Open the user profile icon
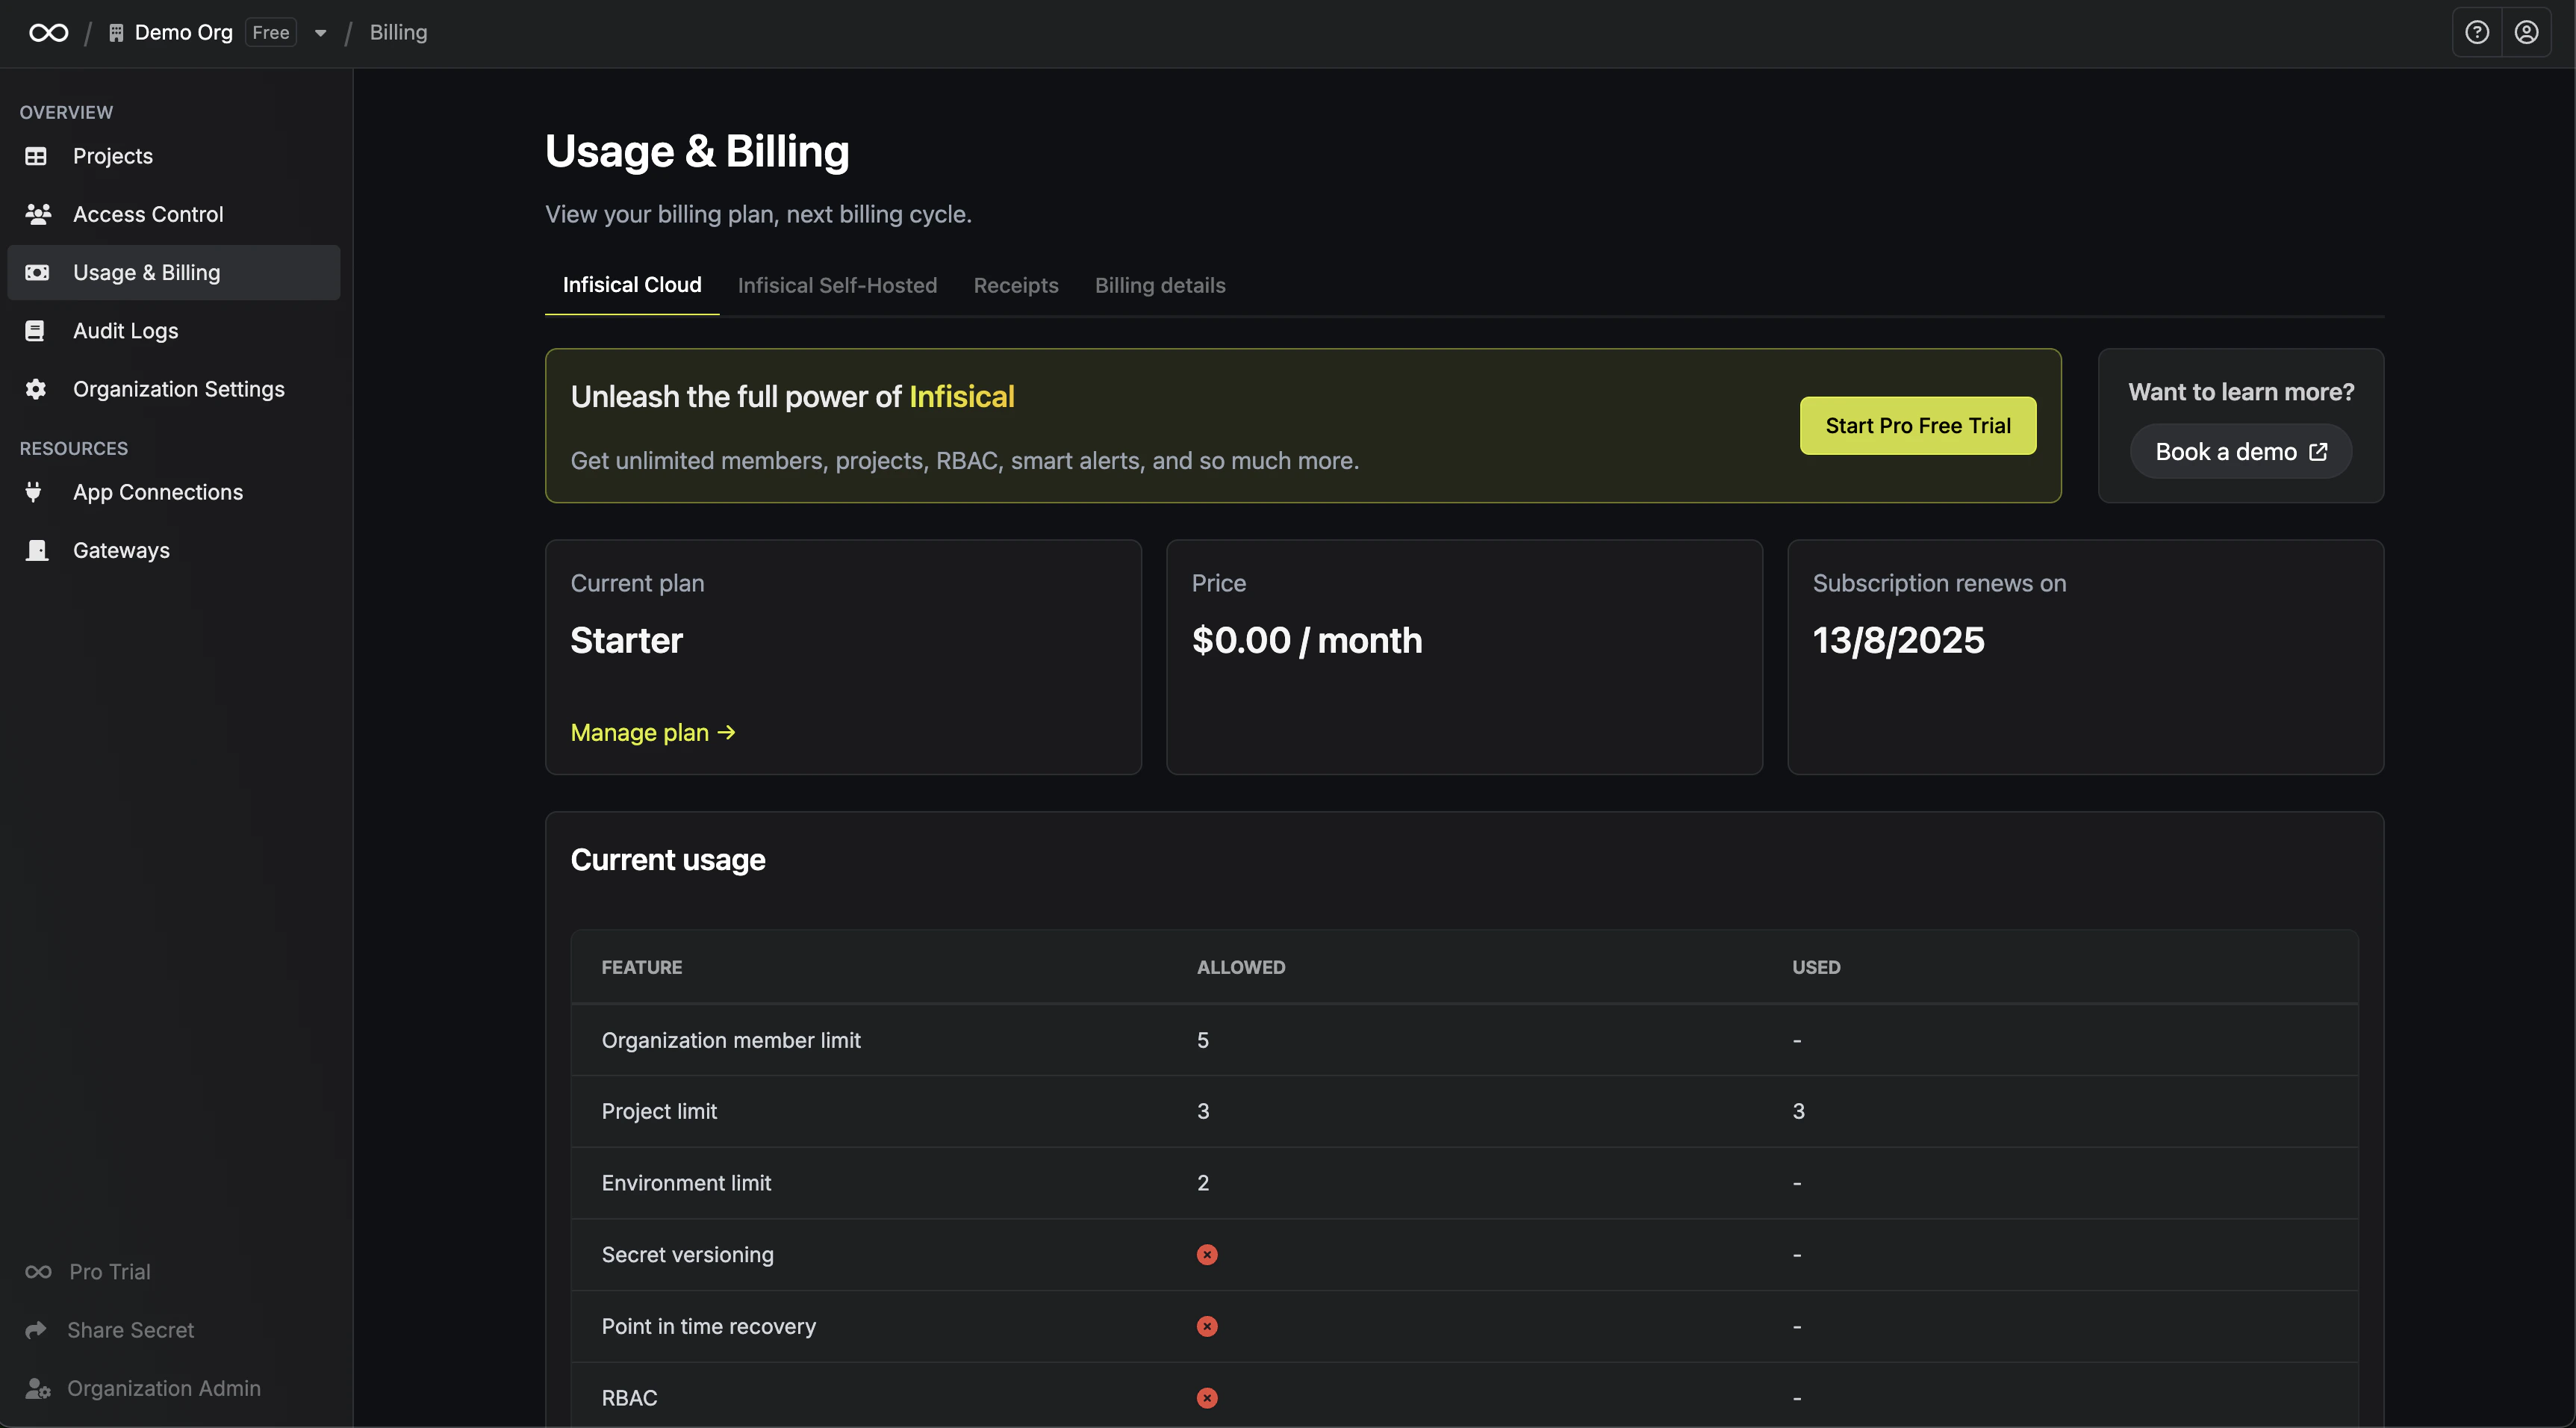Screen dimensions: 2576x1428 click(x=2526, y=33)
